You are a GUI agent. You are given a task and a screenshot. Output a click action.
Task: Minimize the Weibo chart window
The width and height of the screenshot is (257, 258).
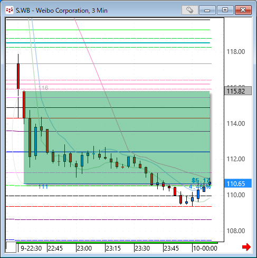[x=207, y=10]
